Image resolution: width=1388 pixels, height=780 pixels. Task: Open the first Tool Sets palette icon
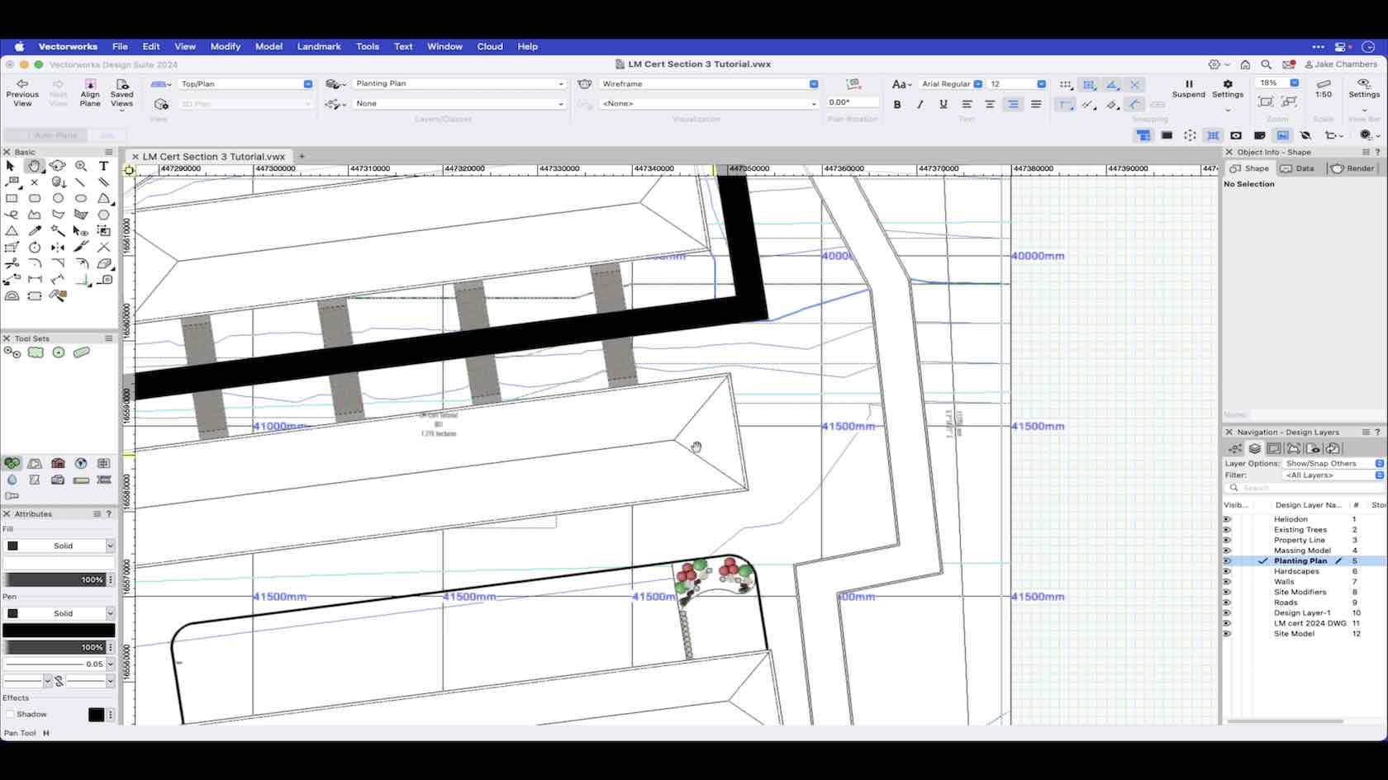tap(12, 352)
